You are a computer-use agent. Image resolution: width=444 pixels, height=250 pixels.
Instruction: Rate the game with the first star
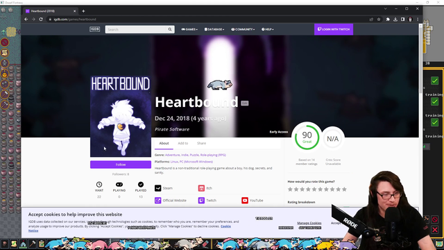click(x=290, y=190)
